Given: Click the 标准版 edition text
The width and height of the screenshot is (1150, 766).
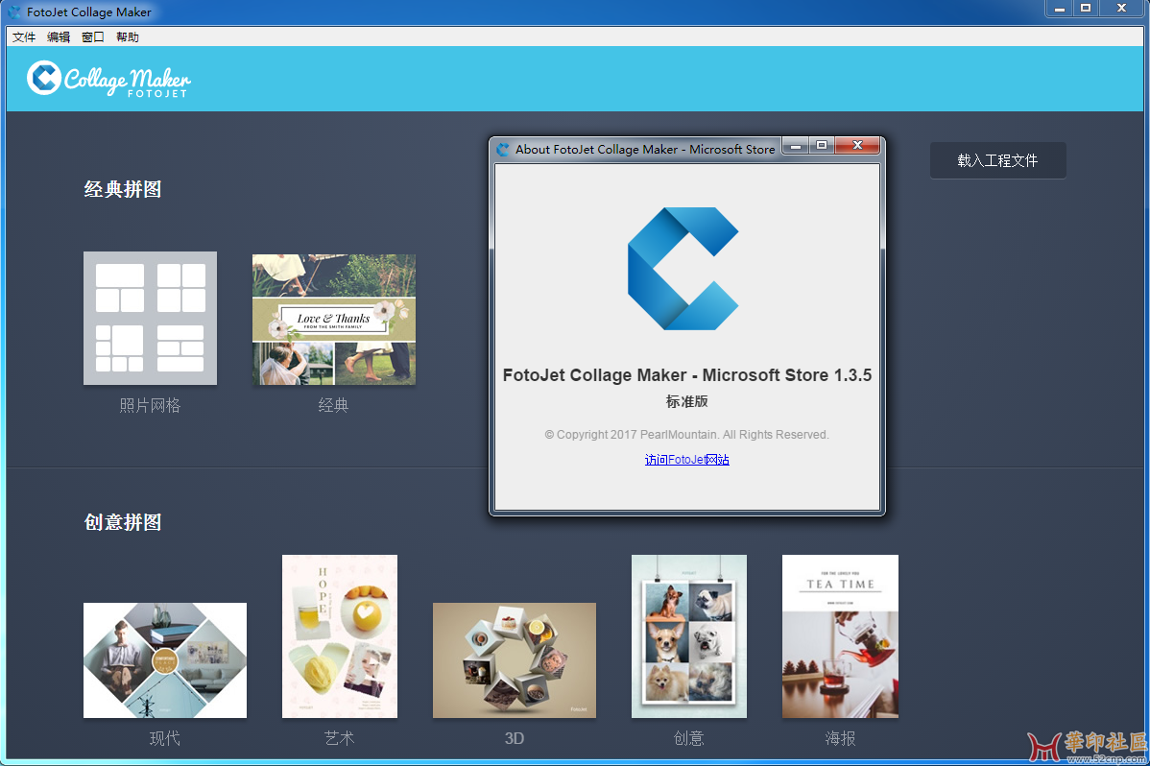Looking at the screenshot, I should [x=686, y=401].
